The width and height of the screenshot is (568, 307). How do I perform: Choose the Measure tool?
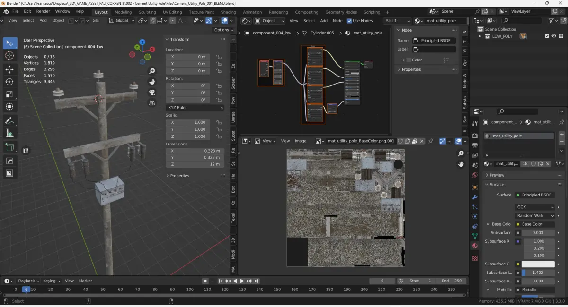pos(9,134)
